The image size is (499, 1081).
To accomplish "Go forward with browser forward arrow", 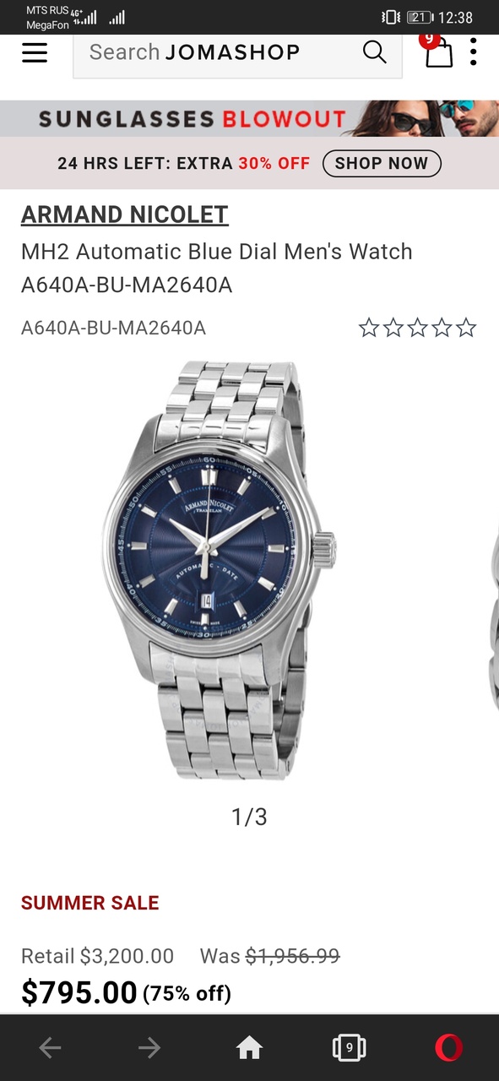I will 149,1048.
